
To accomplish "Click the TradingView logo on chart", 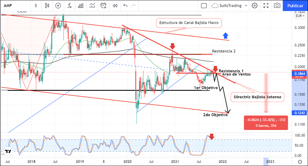I will (x=8, y=152).
